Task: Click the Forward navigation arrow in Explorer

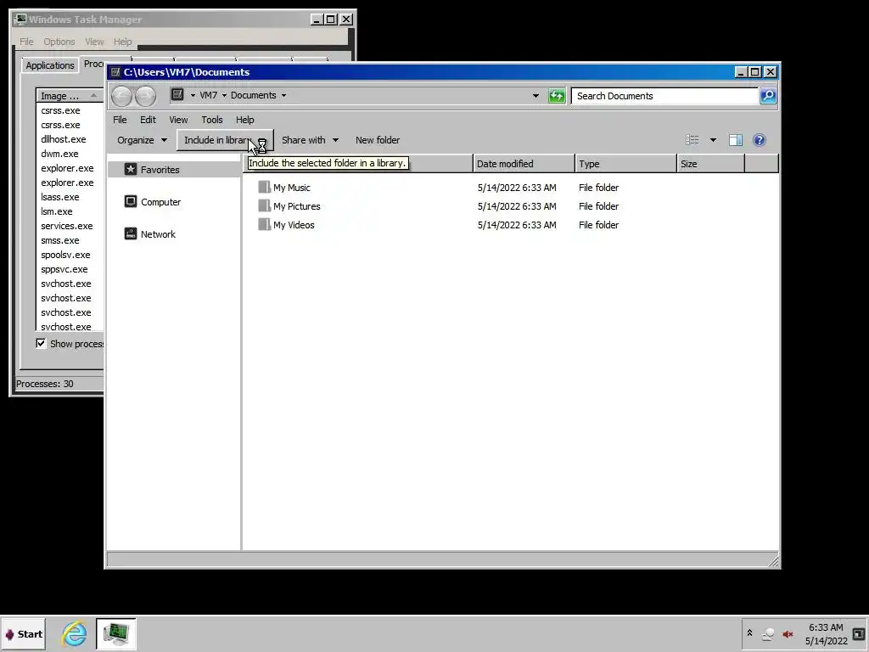Action: point(145,96)
